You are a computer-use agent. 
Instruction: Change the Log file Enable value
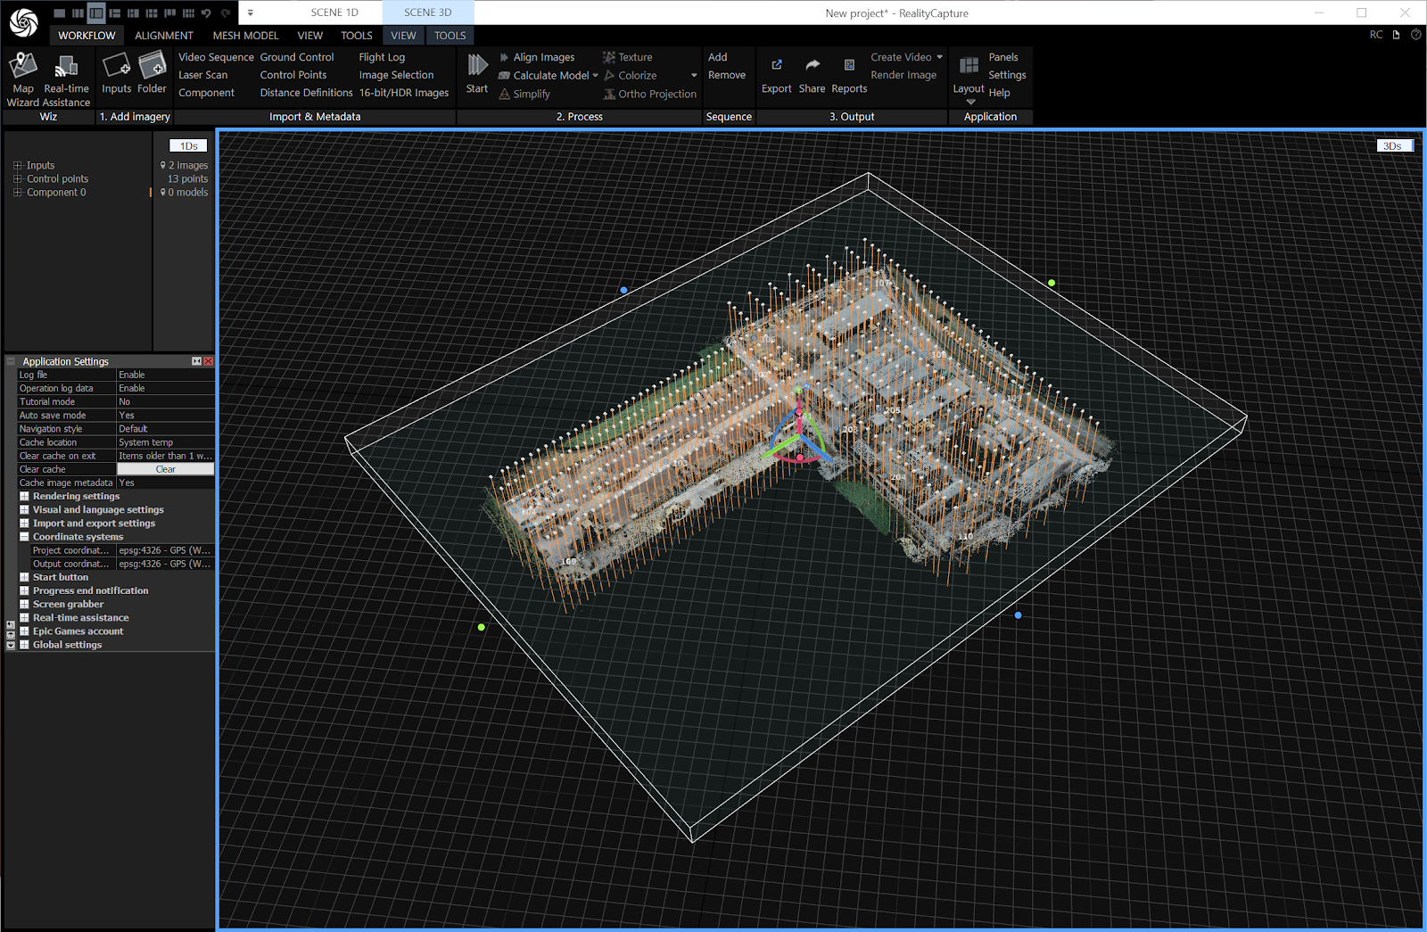click(165, 375)
